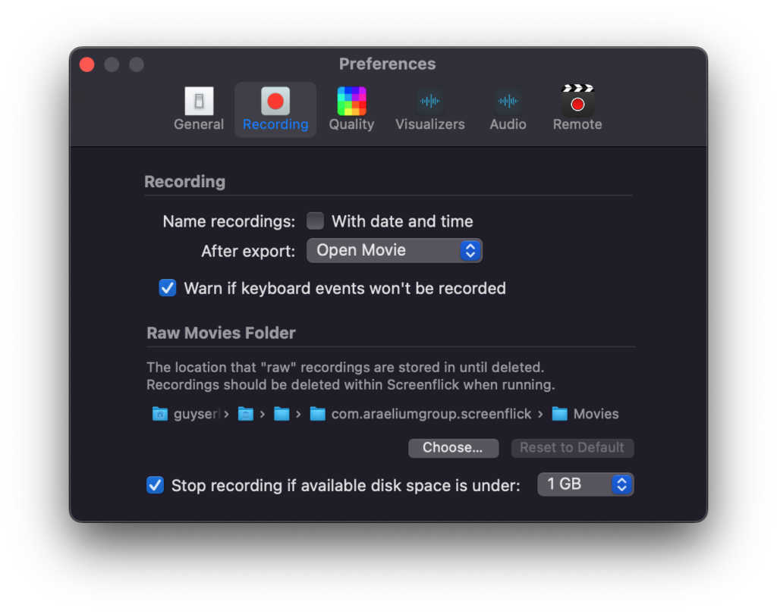Switch to the Quality tab label
Viewport: 777px width, 614px height.
click(351, 124)
